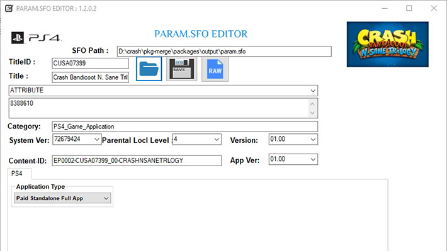
Task: Open SFO file with blue folder icon
Action: [149, 69]
